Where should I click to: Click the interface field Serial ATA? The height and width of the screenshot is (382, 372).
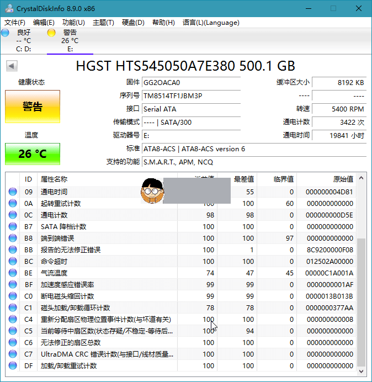[x=191, y=109]
